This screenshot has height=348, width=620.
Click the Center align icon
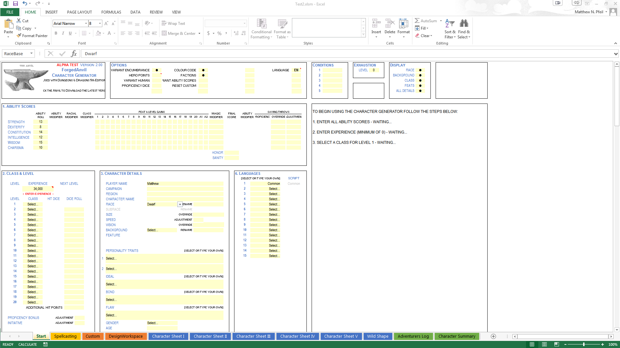[x=130, y=33]
